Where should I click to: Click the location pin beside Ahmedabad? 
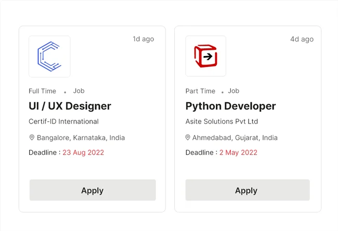188,138
